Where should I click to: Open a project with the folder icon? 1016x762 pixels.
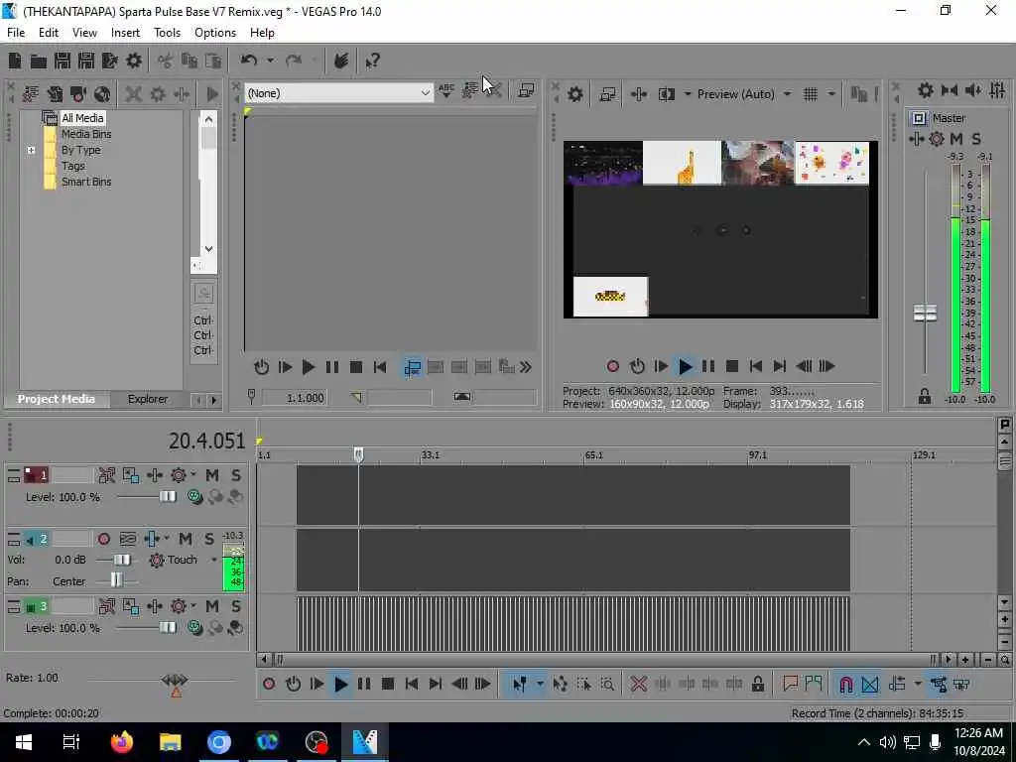(39, 61)
